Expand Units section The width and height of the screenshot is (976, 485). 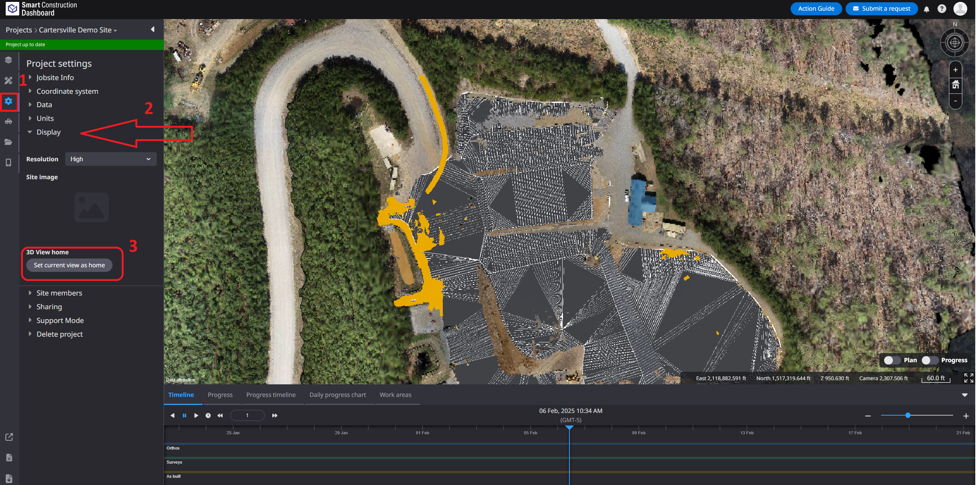tap(45, 118)
